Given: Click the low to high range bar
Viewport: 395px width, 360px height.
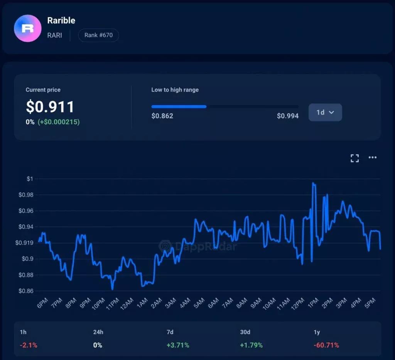Looking at the screenshot, I should (x=225, y=107).
